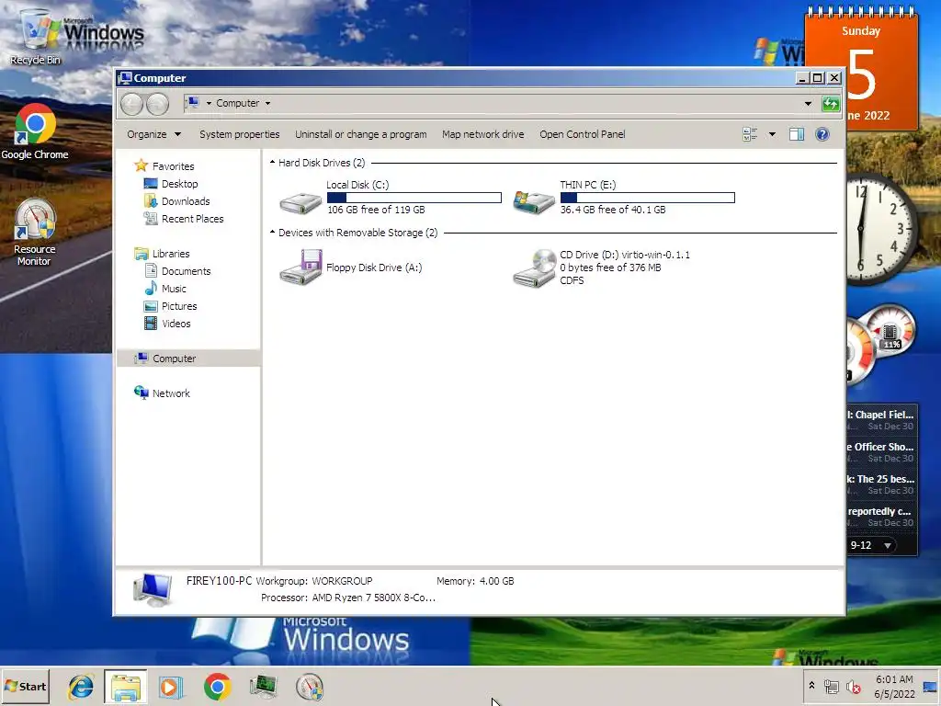Open the 'Officer Sho...' feed headline
The image size is (941, 706).
click(881, 447)
